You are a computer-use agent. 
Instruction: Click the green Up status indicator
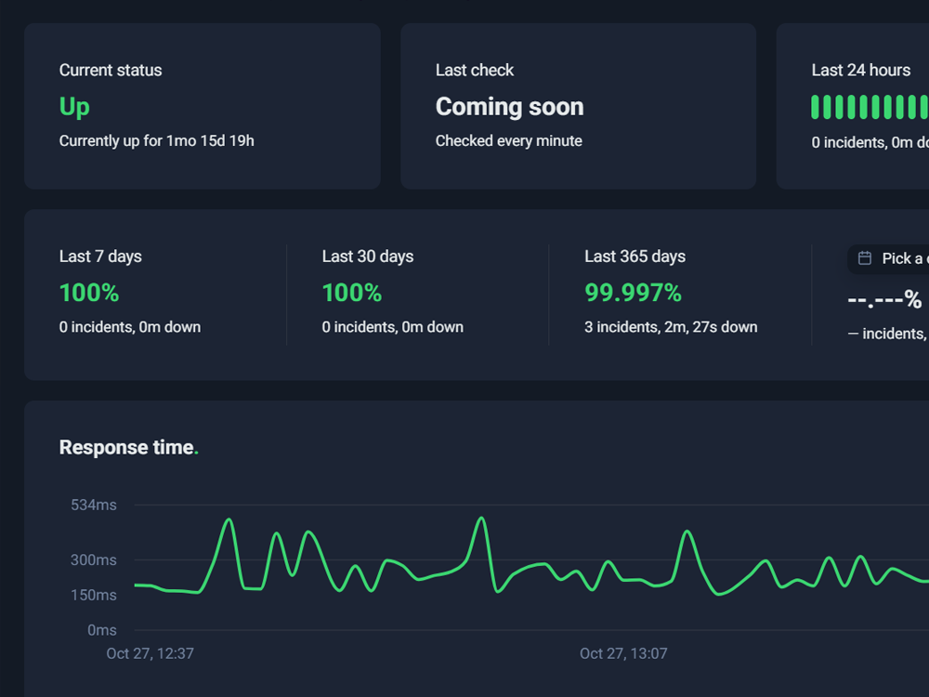(73, 106)
